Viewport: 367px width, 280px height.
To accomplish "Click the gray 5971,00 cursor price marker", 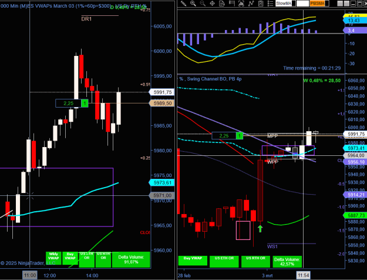I will (161, 195).
